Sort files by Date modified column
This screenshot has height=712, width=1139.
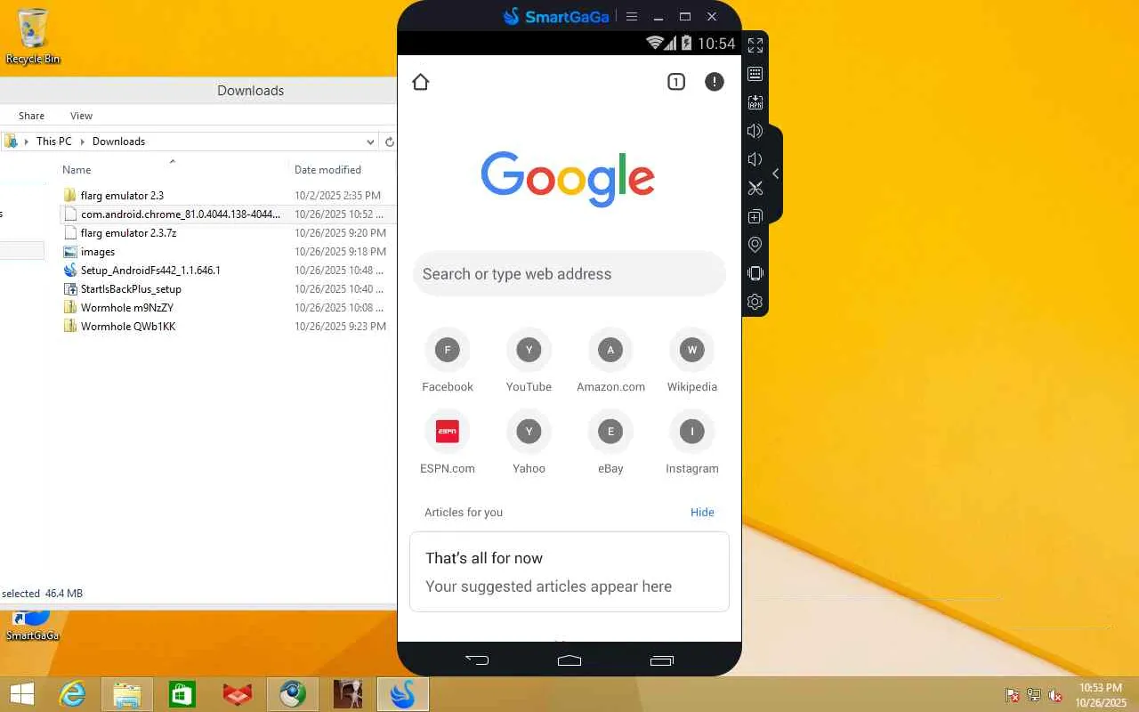327,170
